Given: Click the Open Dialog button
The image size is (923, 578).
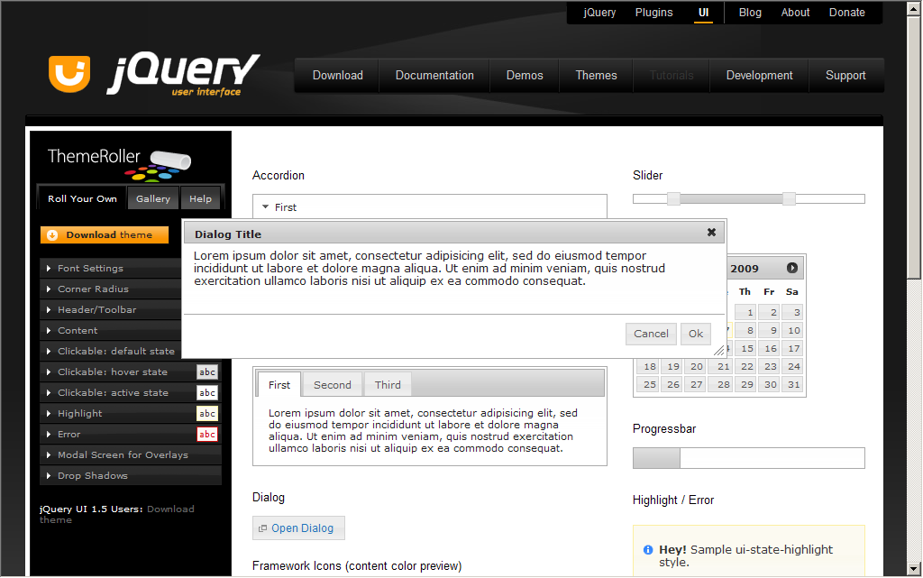Looking at the screenshot, I should [x=298, y=528].
